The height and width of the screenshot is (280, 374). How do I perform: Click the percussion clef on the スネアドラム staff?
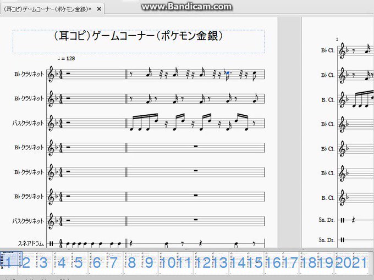click(x=51, y=243)
